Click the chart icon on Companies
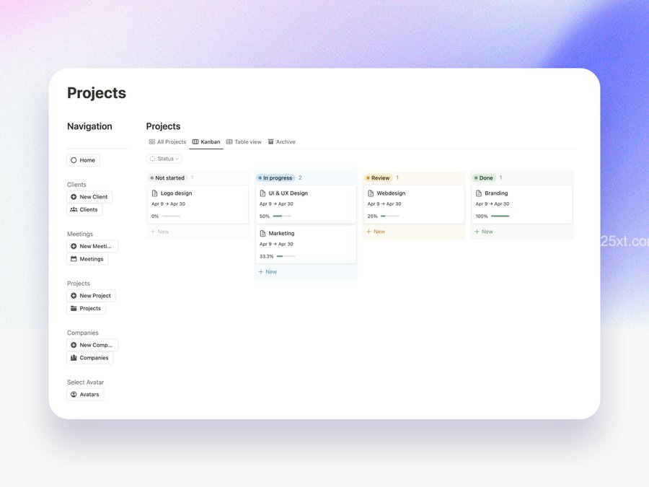 tap(74, 358)
